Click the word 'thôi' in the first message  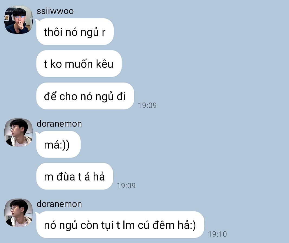[x=53, y=32]
